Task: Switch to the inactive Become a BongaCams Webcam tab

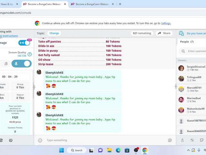Action: click(x=92, y=4)
